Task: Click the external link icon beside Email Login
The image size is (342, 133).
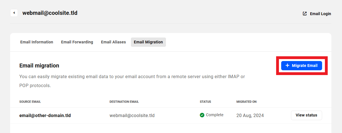Action: tap(305, 13)
